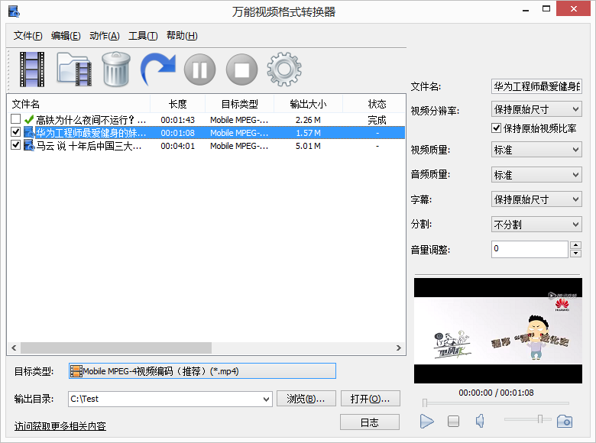Open the 字幕 dropdown
The image size is (596, 443).
click(x=536, y=199)
